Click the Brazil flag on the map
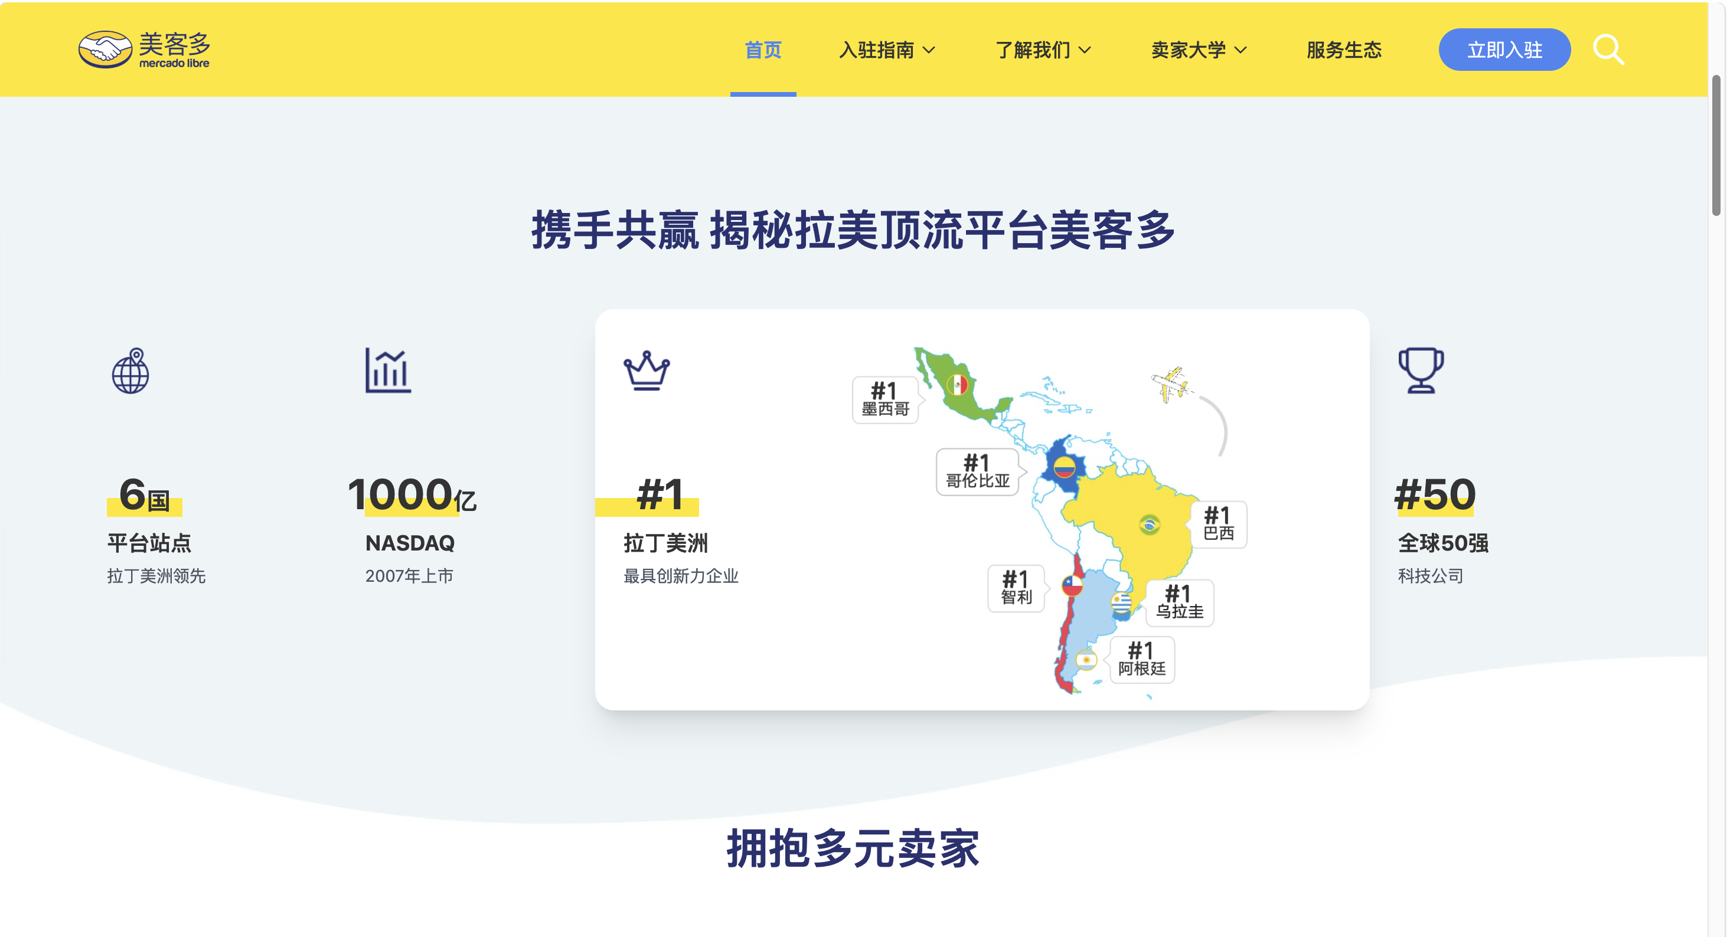Screen dimensions: 1730x937 point(1150,524)
